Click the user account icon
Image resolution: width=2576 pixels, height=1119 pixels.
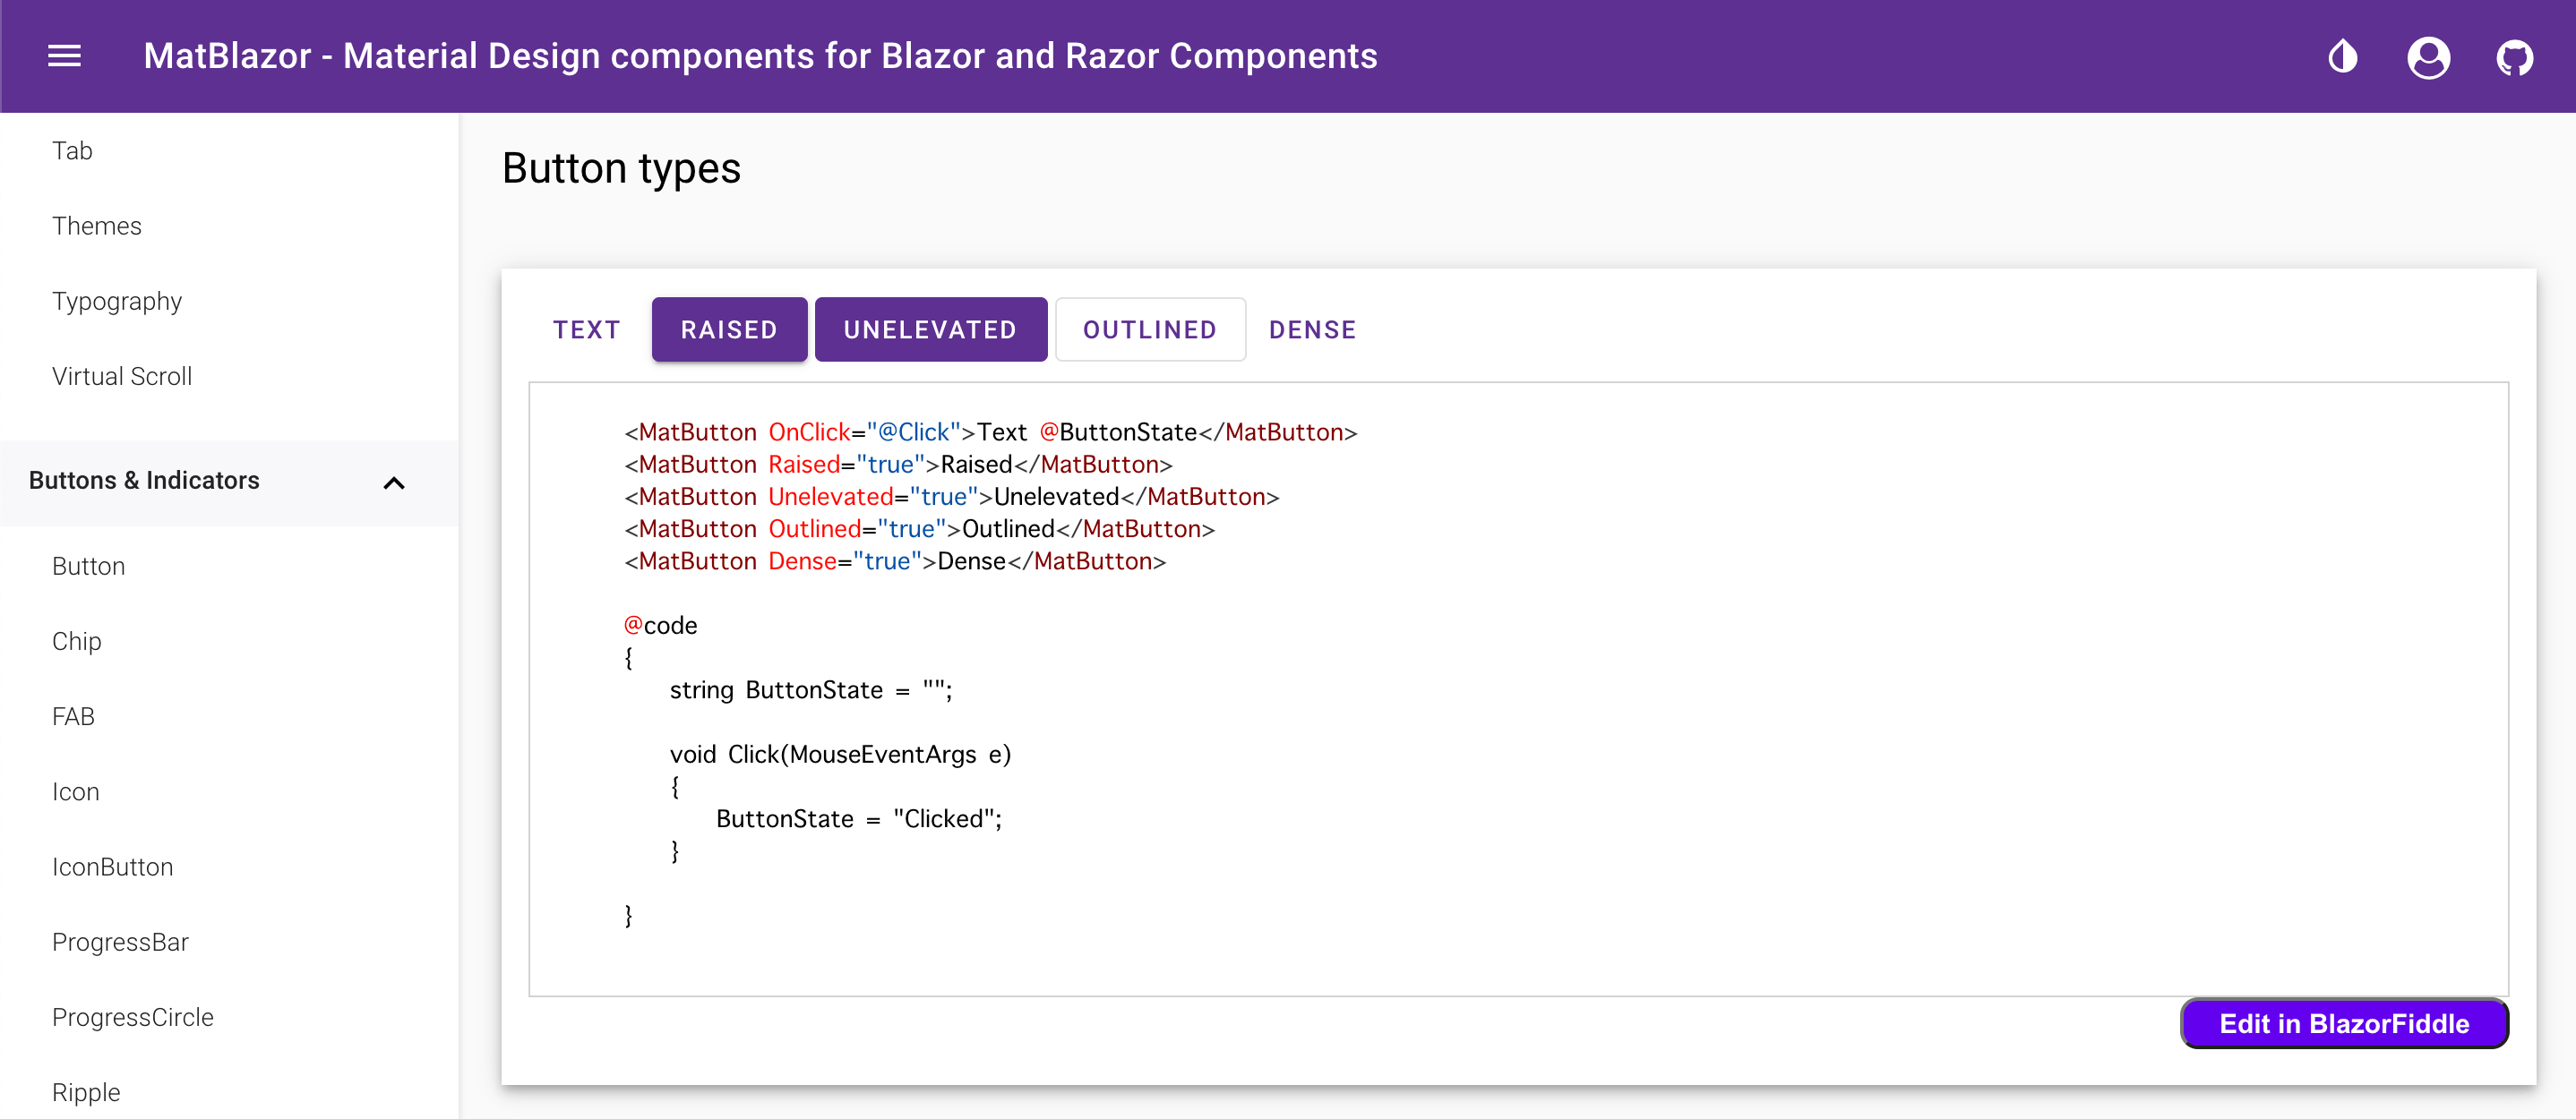(2428, 56)
